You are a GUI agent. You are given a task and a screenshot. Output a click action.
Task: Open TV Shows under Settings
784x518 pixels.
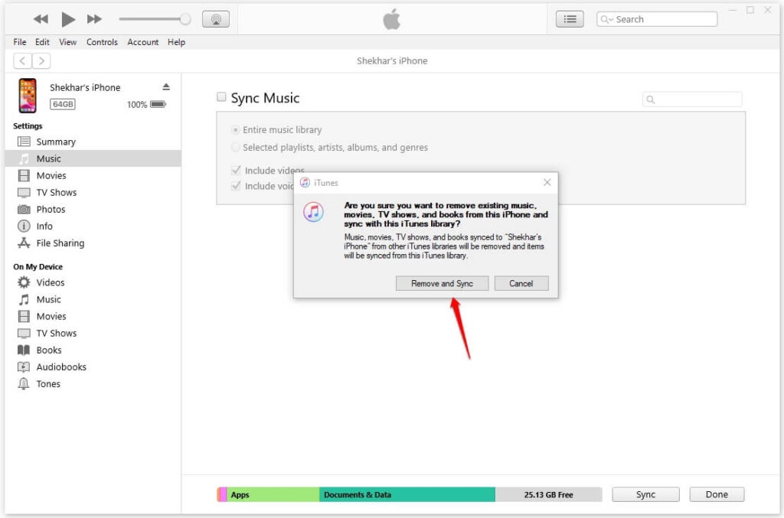93,192
